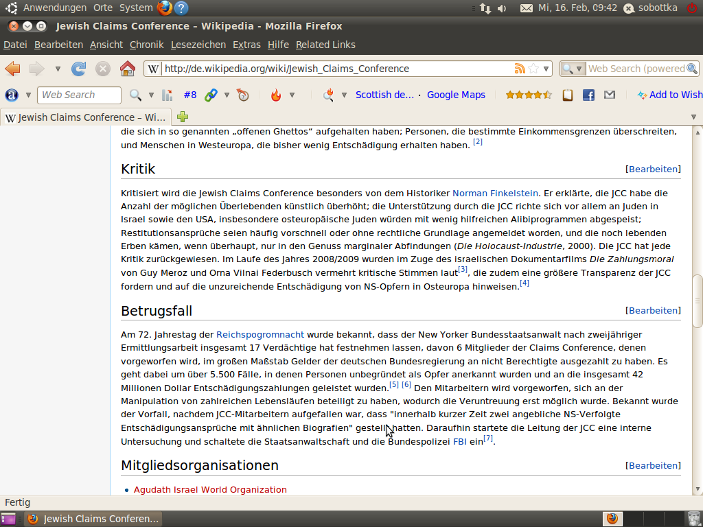Screen dimensions: 703x527
Task: Click the scrollbar down arrow
Action: pyautogui.click(x=698, y=490)
